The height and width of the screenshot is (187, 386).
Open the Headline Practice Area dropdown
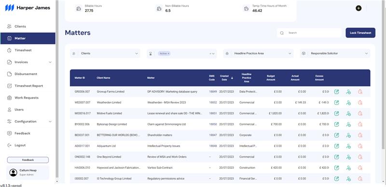tap(258, 53)
